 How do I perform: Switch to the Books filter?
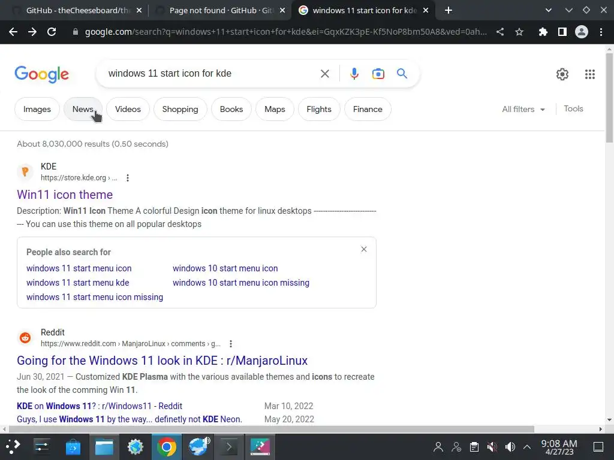click(x=231, y=109)
